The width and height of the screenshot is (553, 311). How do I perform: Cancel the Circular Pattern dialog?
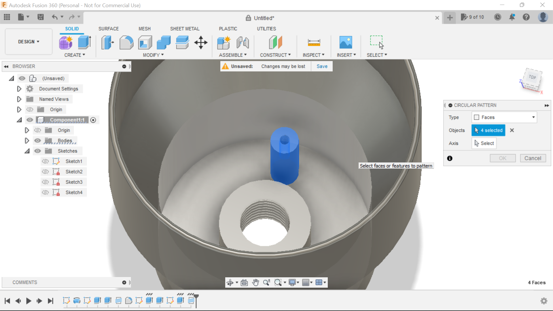click(533, 158)
